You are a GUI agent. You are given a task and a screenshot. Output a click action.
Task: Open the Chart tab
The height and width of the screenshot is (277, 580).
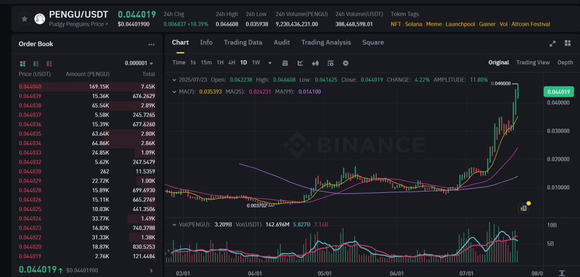coord(180,42)
